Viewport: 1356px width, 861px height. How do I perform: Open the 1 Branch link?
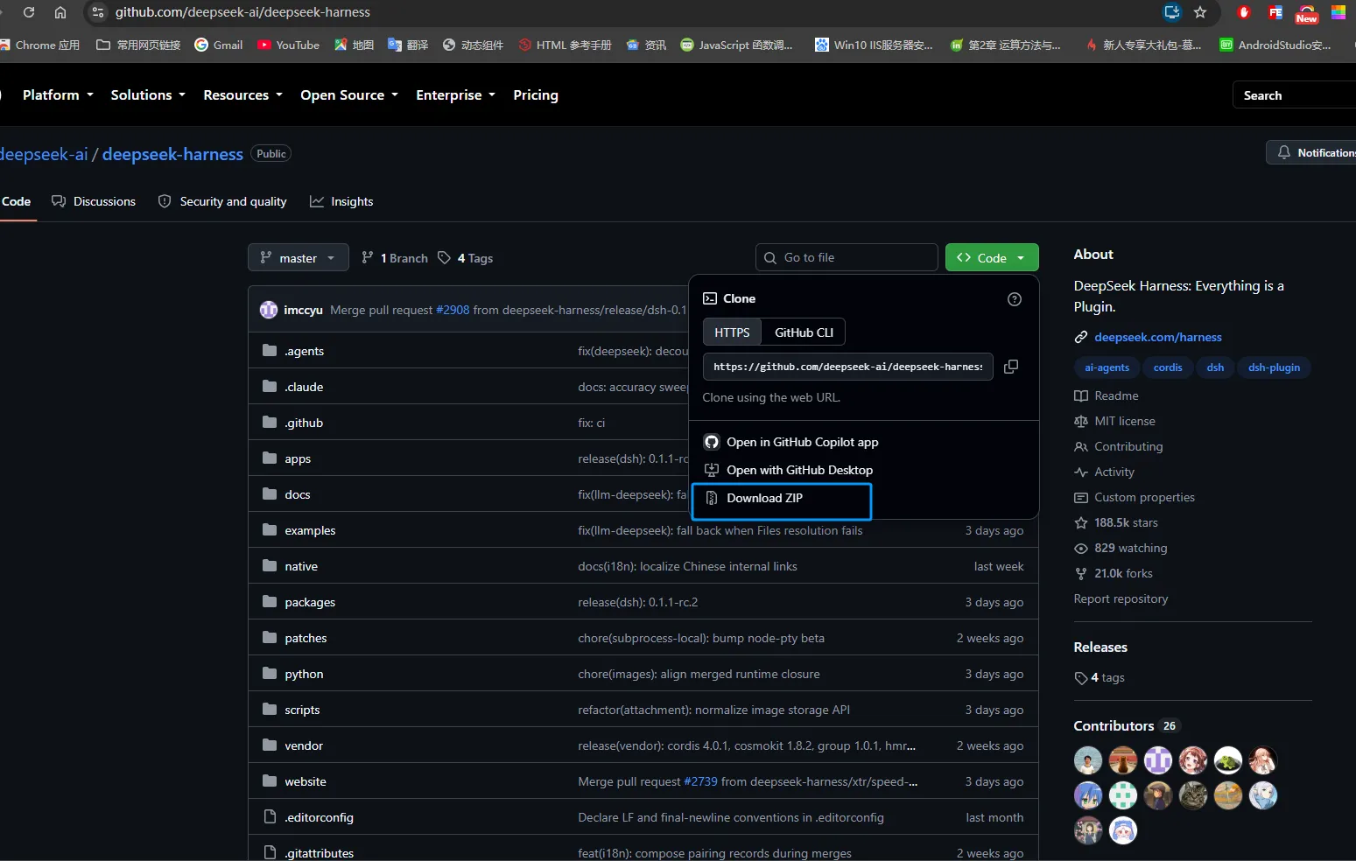coord(395,258)
